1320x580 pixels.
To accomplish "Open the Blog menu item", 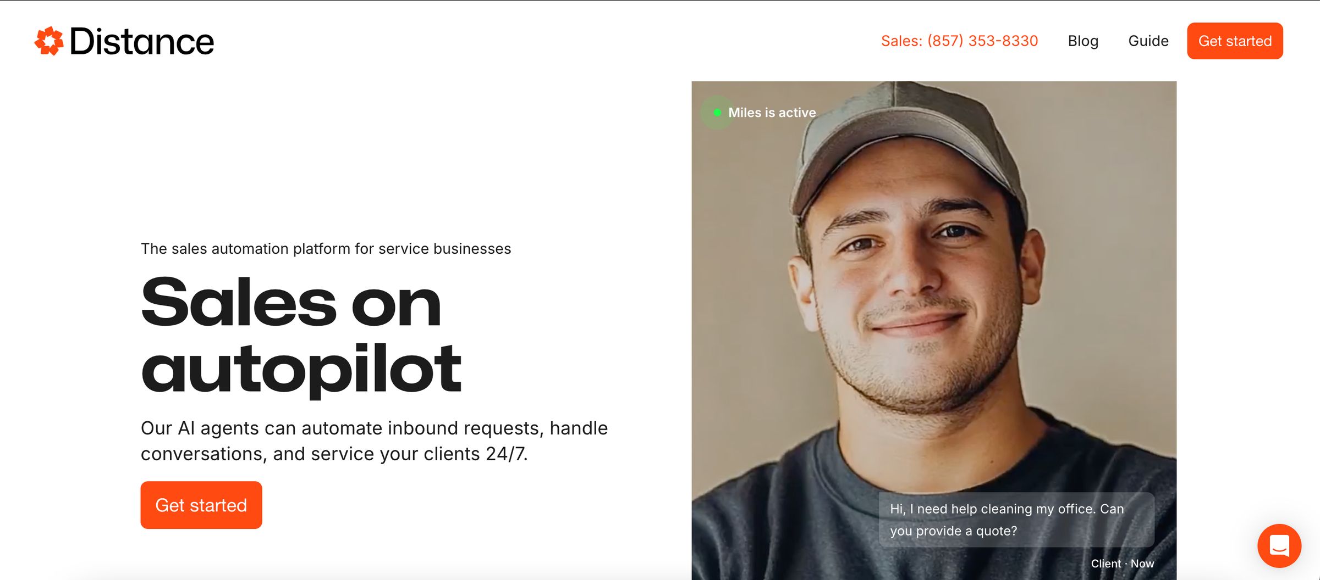I will [x=1083, y=41].
